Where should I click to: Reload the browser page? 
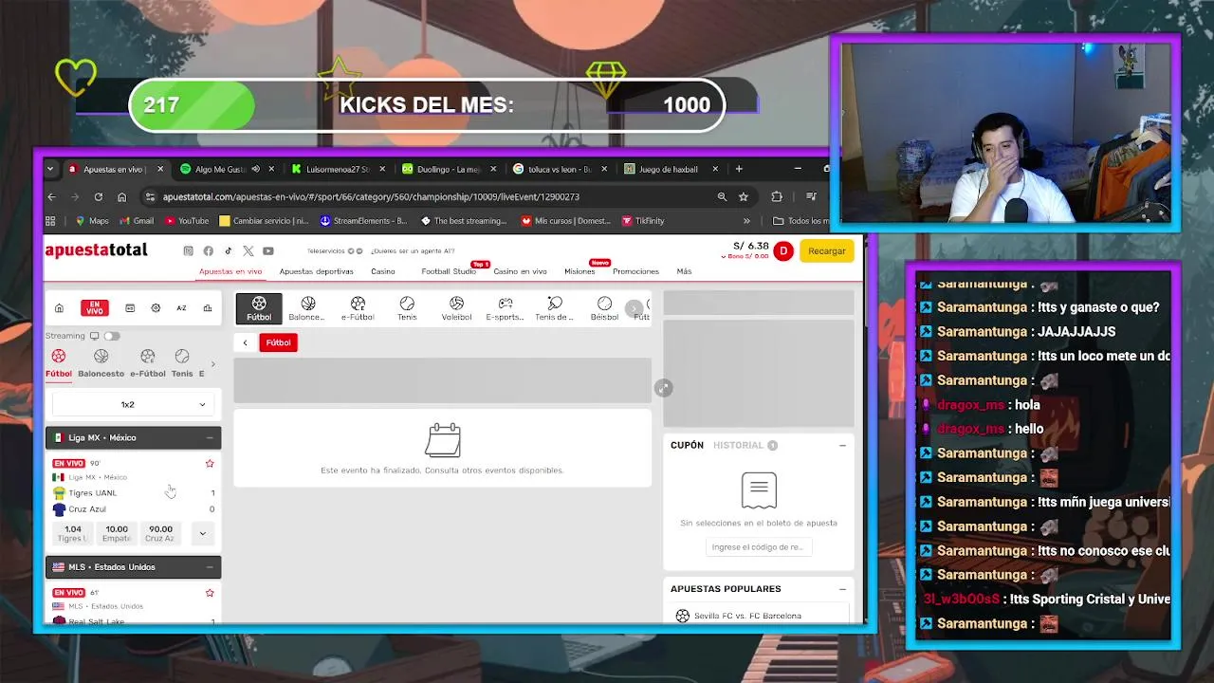pyautogui.click(x=98, y=196)
